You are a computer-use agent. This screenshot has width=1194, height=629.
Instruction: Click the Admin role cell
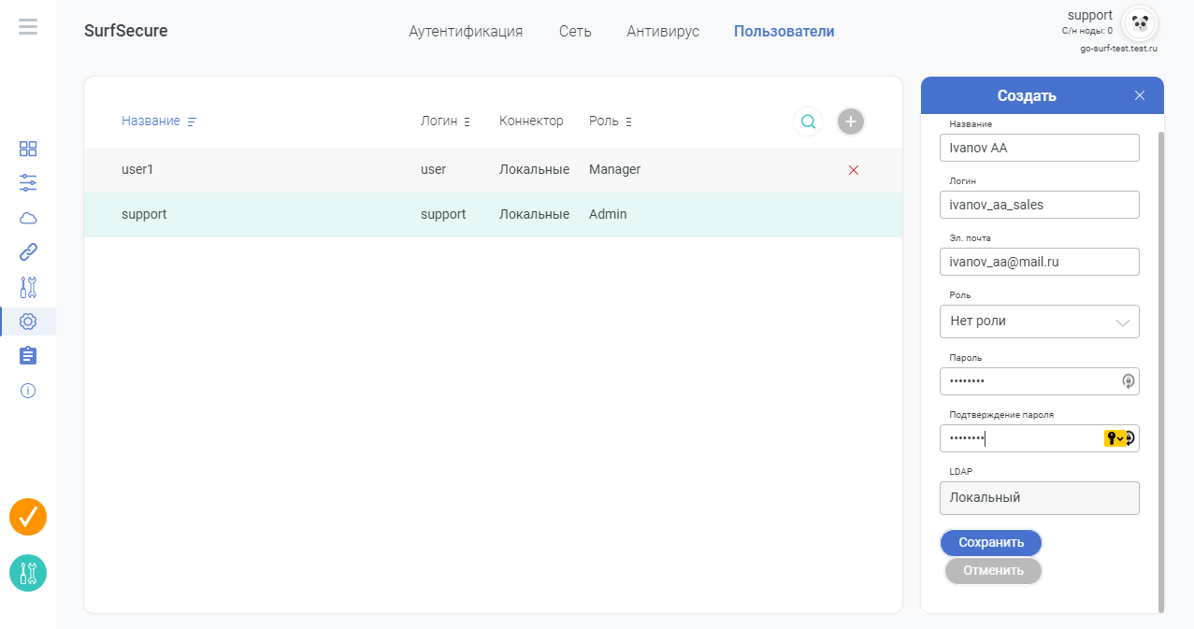tap(608, 214)
